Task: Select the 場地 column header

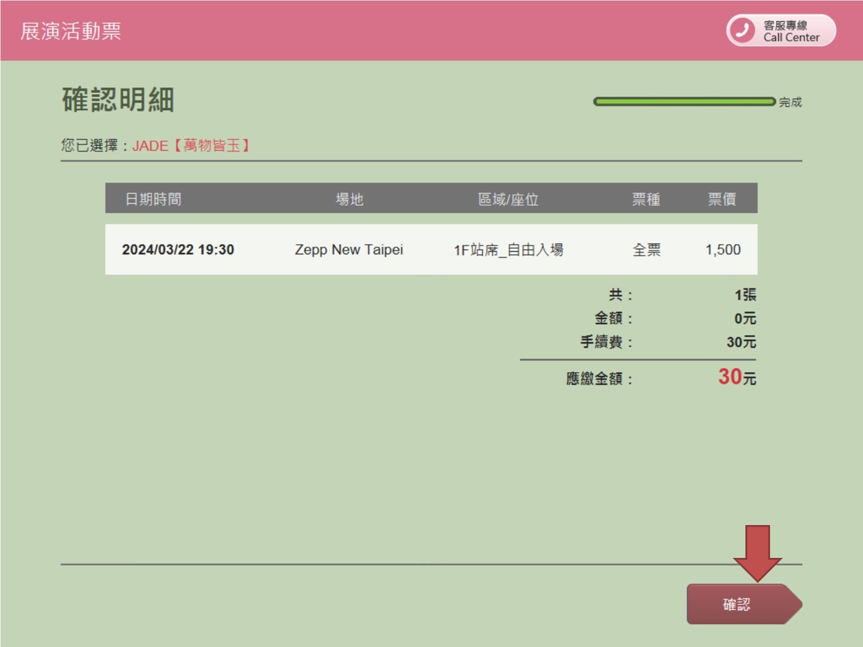Action: point(349,199)
